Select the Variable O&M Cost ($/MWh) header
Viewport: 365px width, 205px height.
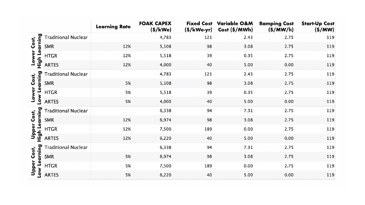pos(235,26)
